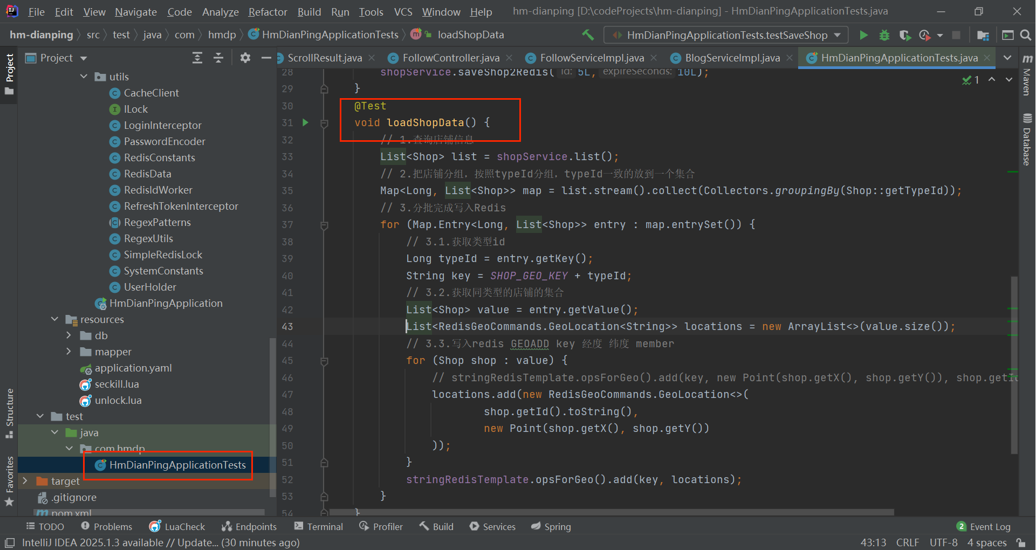
Task: Open the Database tool window
Action: click(x=1027, y=140)
